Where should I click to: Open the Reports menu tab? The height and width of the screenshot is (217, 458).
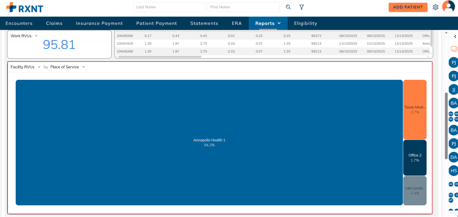tap(268, 24)
